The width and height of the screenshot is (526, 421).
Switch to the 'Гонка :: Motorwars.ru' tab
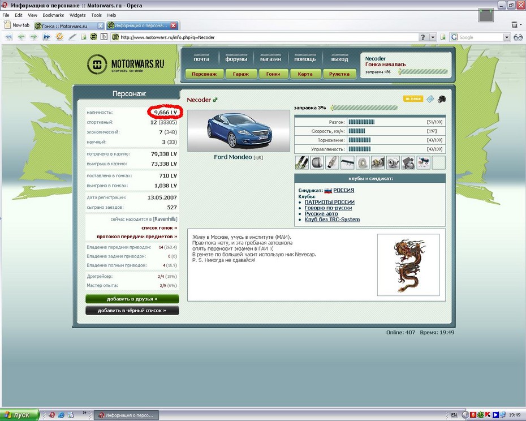[x=66, y=26]
